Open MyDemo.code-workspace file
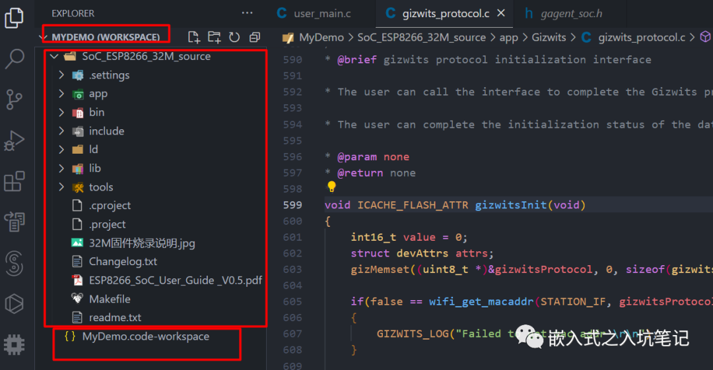Screen dimensions: 713x370 coord(145,337)
